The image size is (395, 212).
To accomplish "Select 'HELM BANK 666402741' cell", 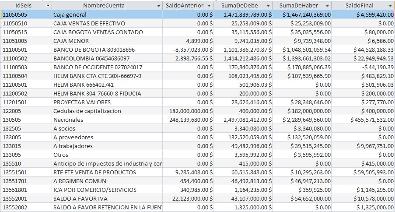I will click(x=107, y=85).
